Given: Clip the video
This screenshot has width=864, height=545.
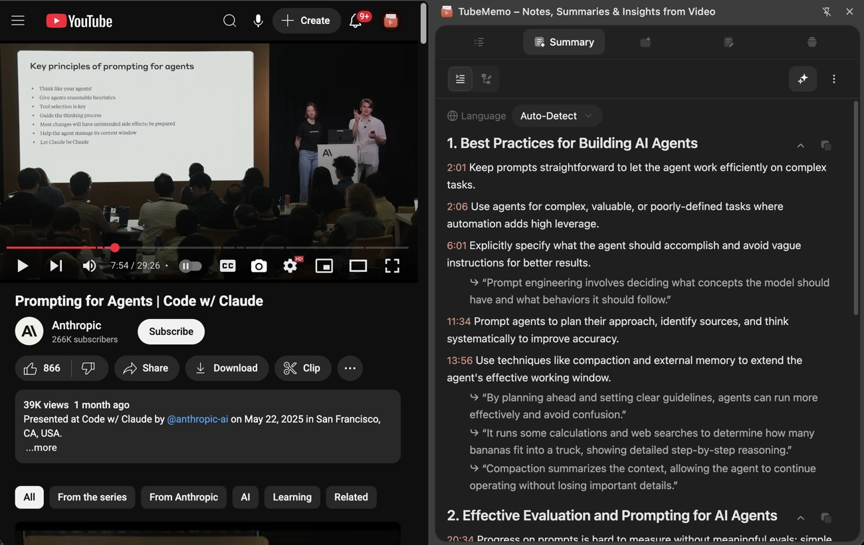Looking at the screenshot, I should (302, 368).
